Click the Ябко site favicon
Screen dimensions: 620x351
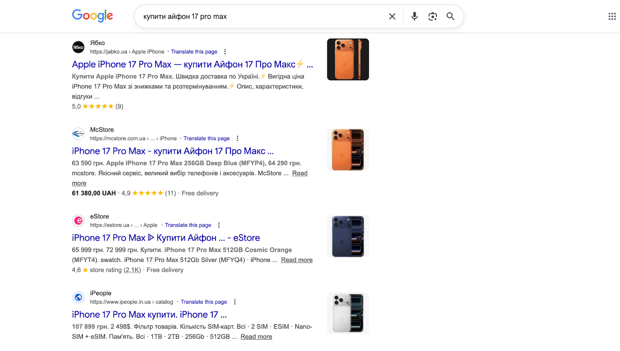point(78,47)
